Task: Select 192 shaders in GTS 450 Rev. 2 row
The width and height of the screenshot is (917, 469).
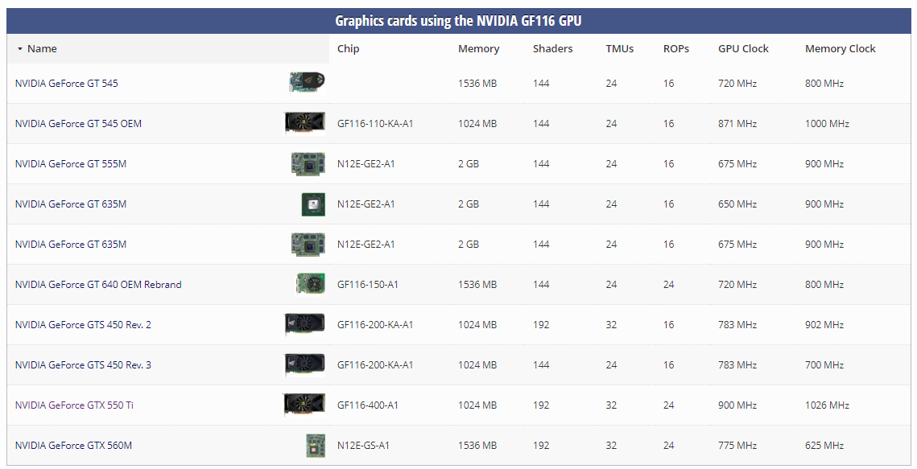Action: 541,325
